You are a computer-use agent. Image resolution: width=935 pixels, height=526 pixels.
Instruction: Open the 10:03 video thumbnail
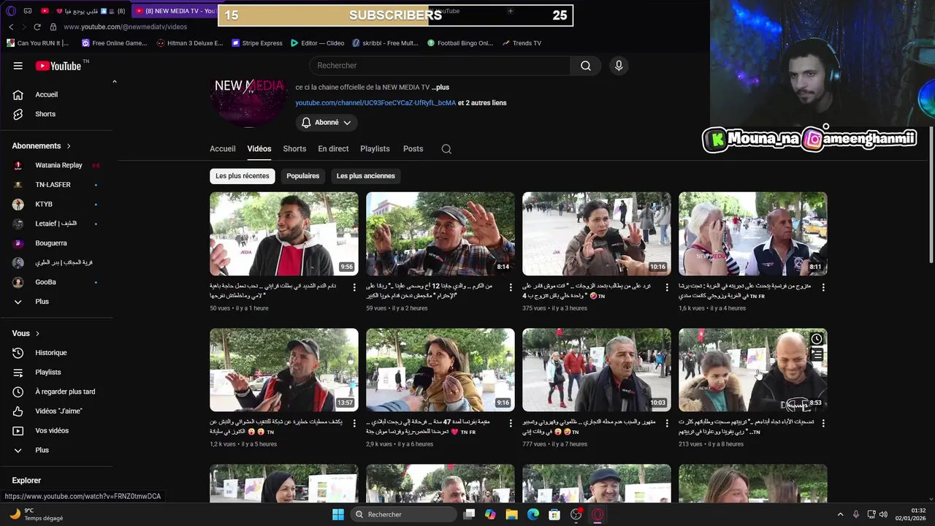pos(597,370)
